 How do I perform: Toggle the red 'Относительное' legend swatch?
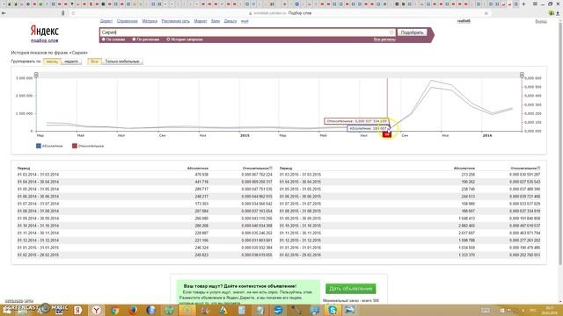click(74, 146)
